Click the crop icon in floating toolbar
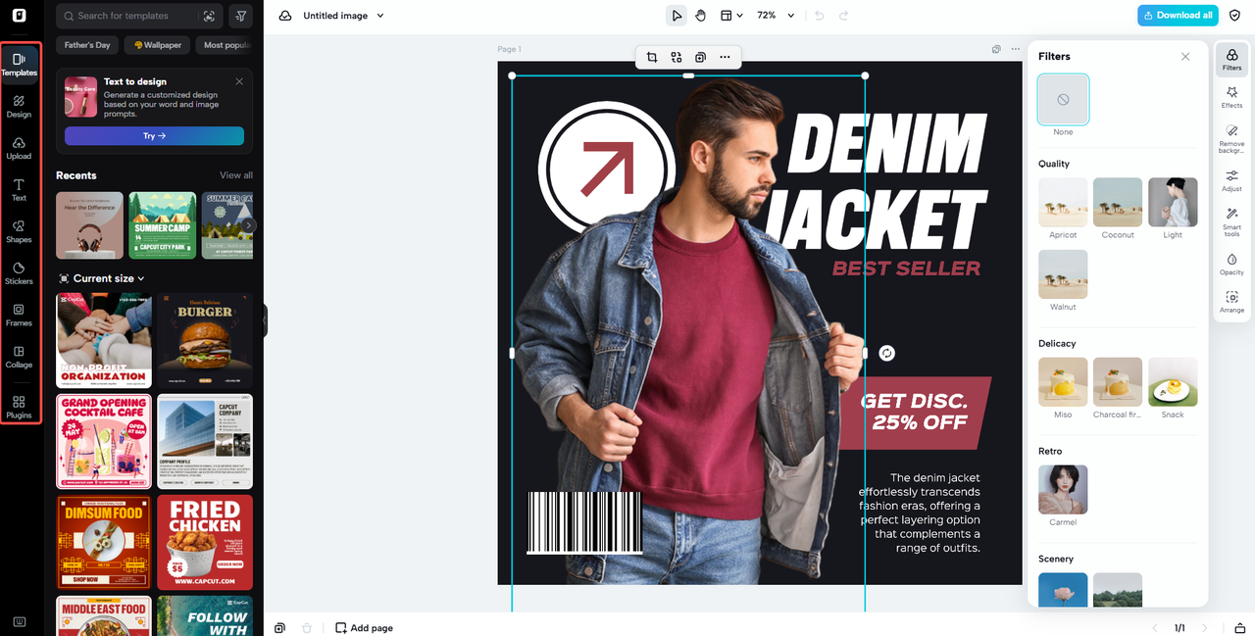Image resolution: width=1255 pixels, height=636 pixels. tap(652, 58)
